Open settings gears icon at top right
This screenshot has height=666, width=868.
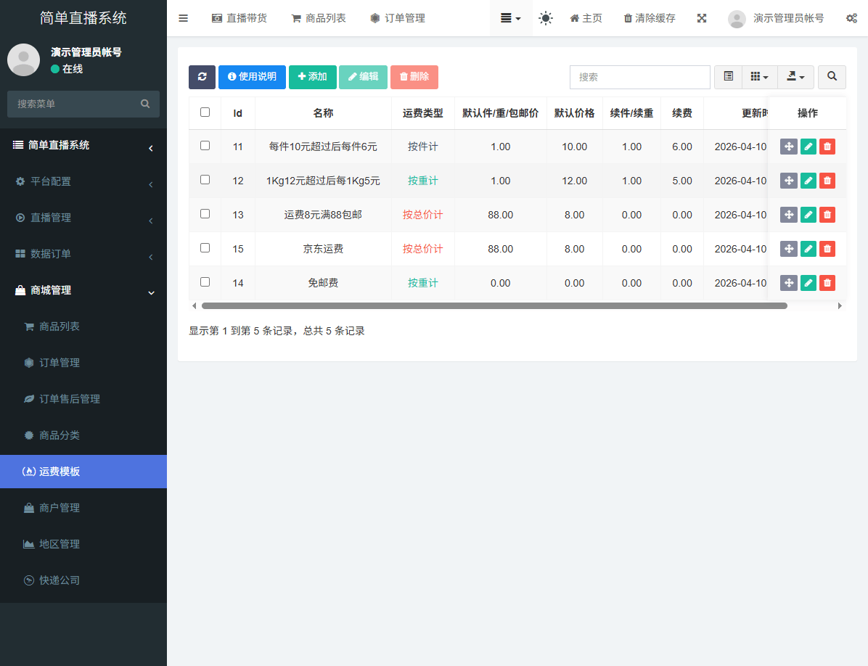[x=851, y=18]
